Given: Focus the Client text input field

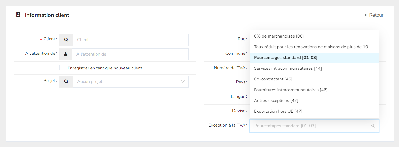Looking at the screenshot, I should (x=130, y=40).
